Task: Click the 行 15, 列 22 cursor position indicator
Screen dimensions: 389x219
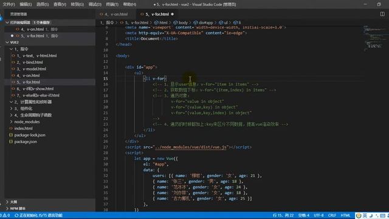Action: point(283,215)
